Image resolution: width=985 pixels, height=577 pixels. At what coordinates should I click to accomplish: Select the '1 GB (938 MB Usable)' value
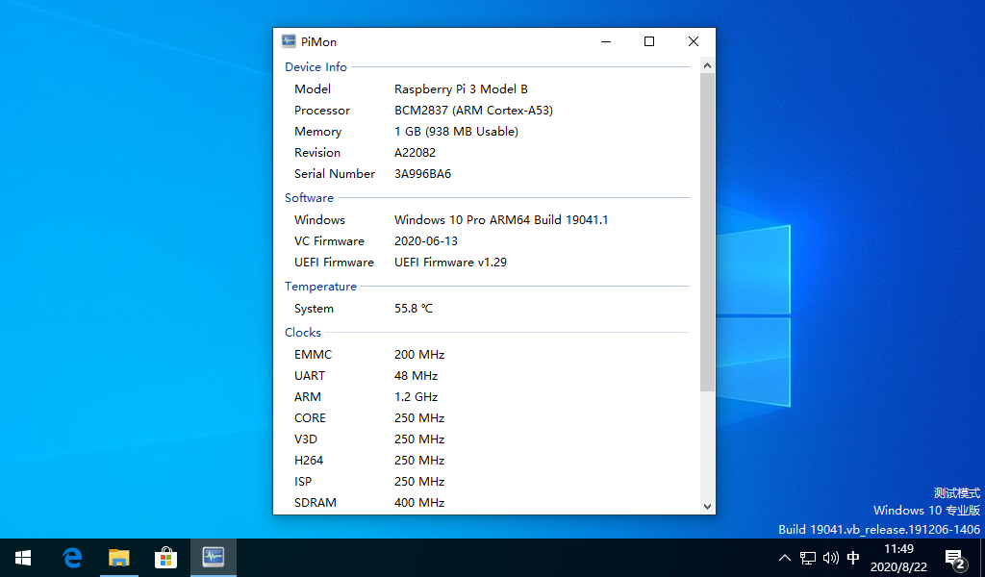pyautogui.click(x=456, y=132)
